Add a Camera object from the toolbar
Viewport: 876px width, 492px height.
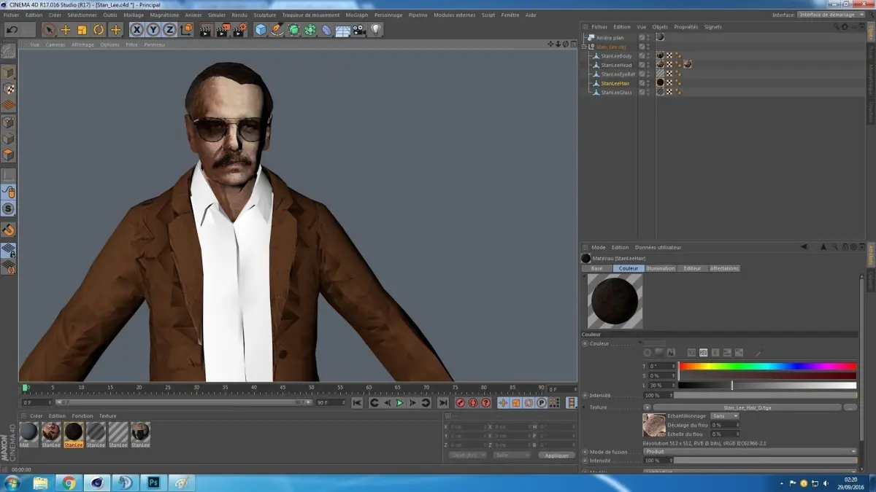pos(359,30)
